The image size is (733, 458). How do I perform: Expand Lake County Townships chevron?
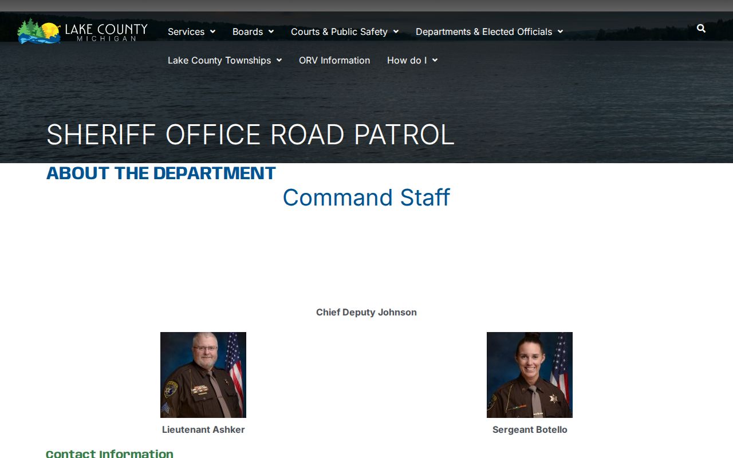pyautogui.click(x=279, y=60)
